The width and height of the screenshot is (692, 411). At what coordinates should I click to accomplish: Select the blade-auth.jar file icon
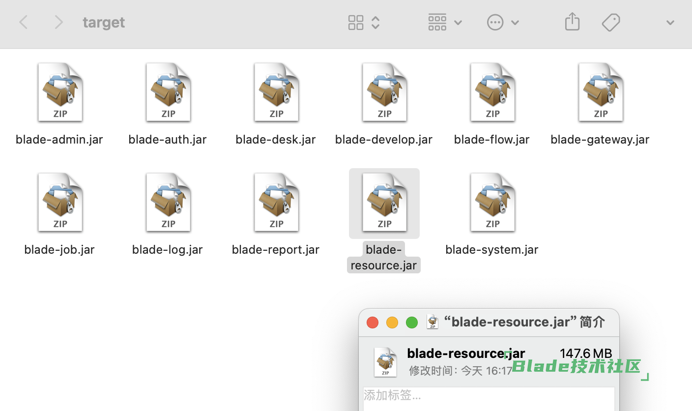click(x=168, y=92)
